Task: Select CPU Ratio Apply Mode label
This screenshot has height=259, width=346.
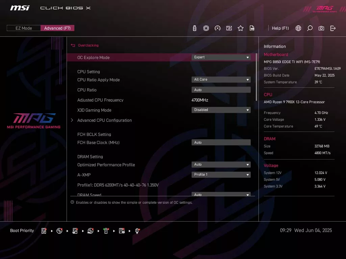Action: click(98, 80)
